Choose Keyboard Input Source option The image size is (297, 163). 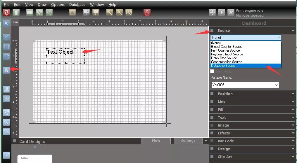[x=246, y=54]
